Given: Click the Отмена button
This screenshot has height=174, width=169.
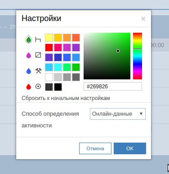Looking at the screenshot, I should pyautogui.click(x=95, y=148).
